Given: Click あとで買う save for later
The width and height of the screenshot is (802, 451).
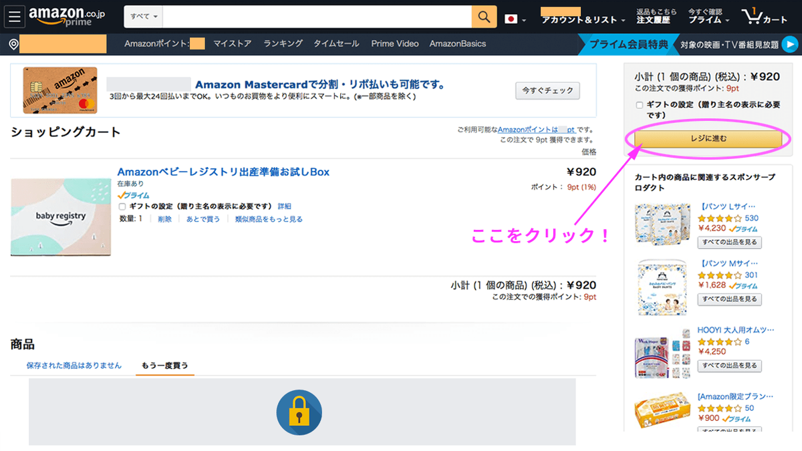Looking at the screenshot, I should pos(203,218).
